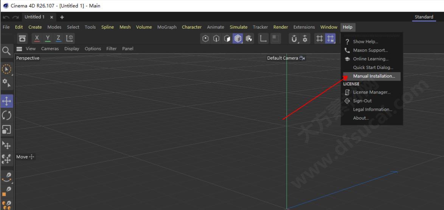Click the Undo arrow icon
The width and height of the screenshot is (444, 210).
6,17
